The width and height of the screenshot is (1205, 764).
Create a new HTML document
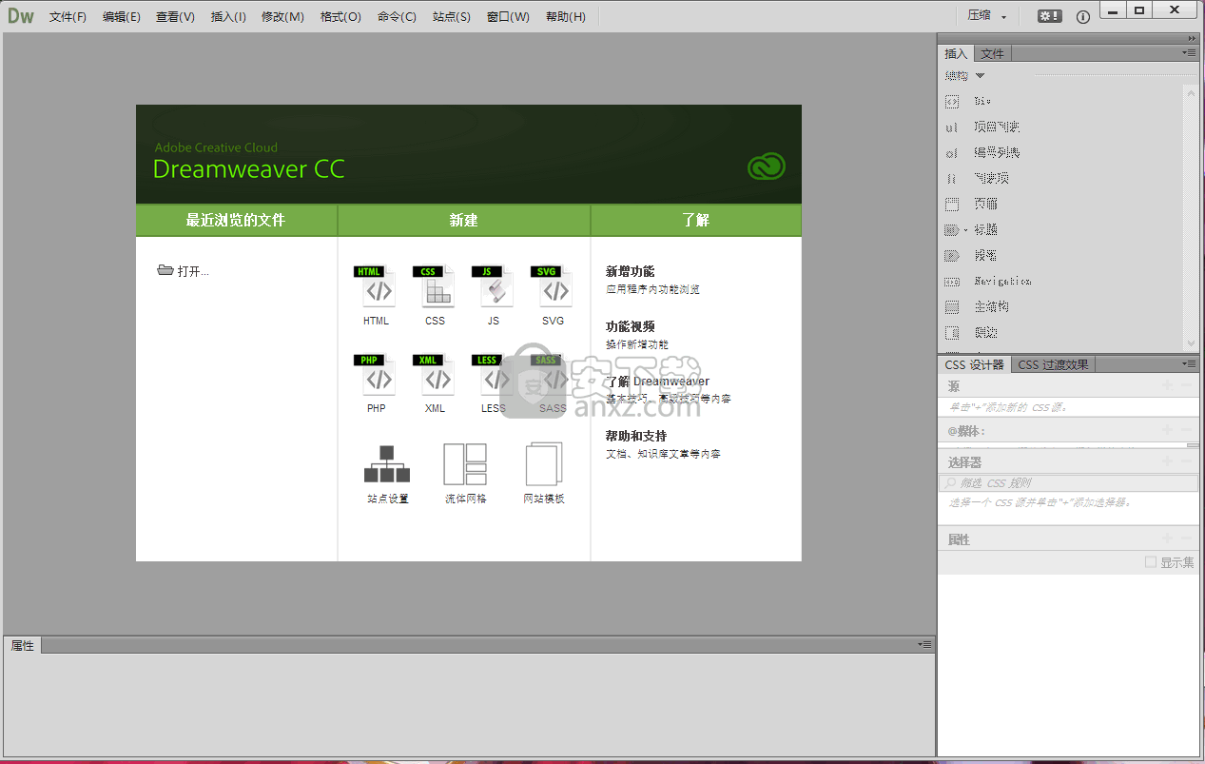[x=376, y=296]
